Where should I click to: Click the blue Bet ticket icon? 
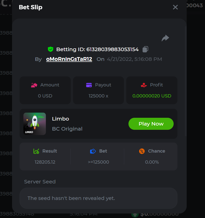93,151
